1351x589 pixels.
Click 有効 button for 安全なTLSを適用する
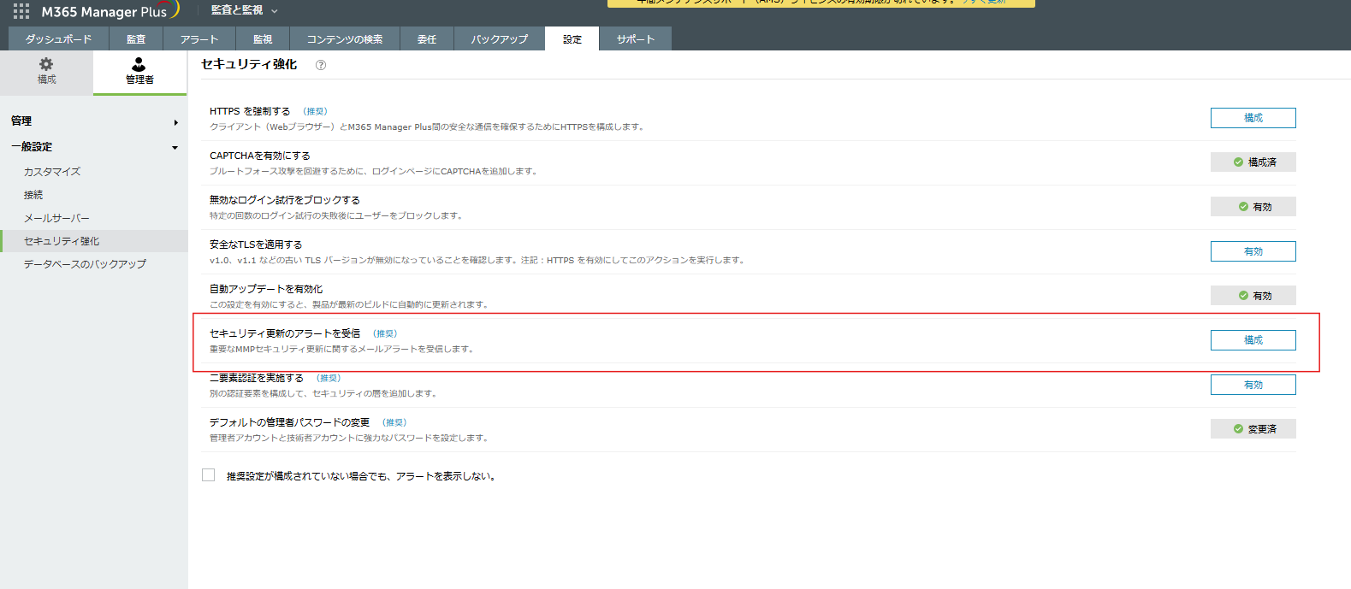pos(1253,251)
